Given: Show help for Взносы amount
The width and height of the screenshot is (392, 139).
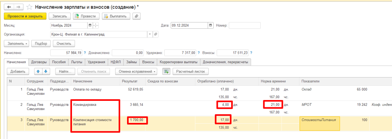Looking at the screenshot, I should point(251,53).
